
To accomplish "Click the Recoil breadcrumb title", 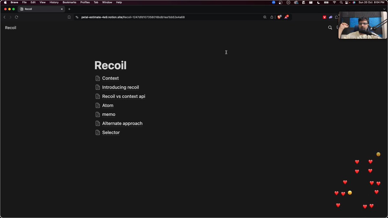I will tap(11, 28).
